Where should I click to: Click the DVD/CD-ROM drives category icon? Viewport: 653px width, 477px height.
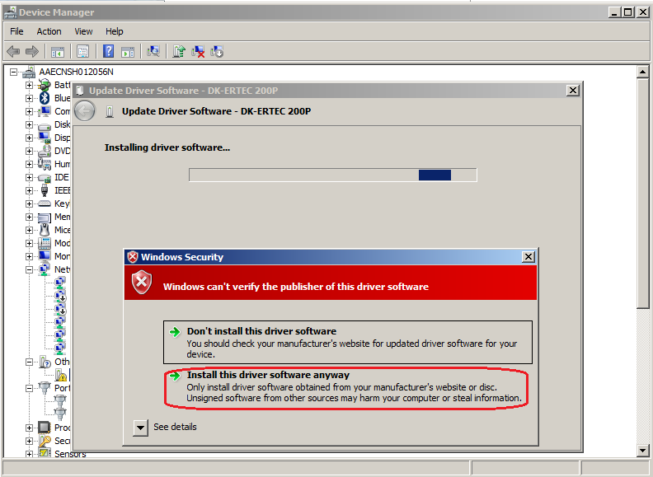(45, 151)
